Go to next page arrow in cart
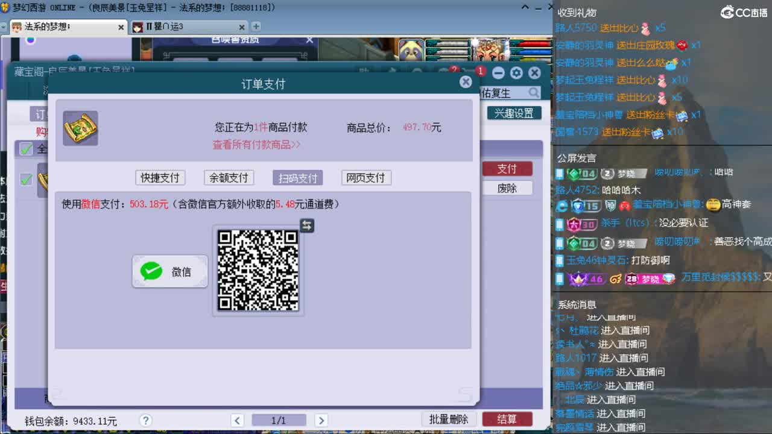772x434 pixels. click(x=321, y=420)
